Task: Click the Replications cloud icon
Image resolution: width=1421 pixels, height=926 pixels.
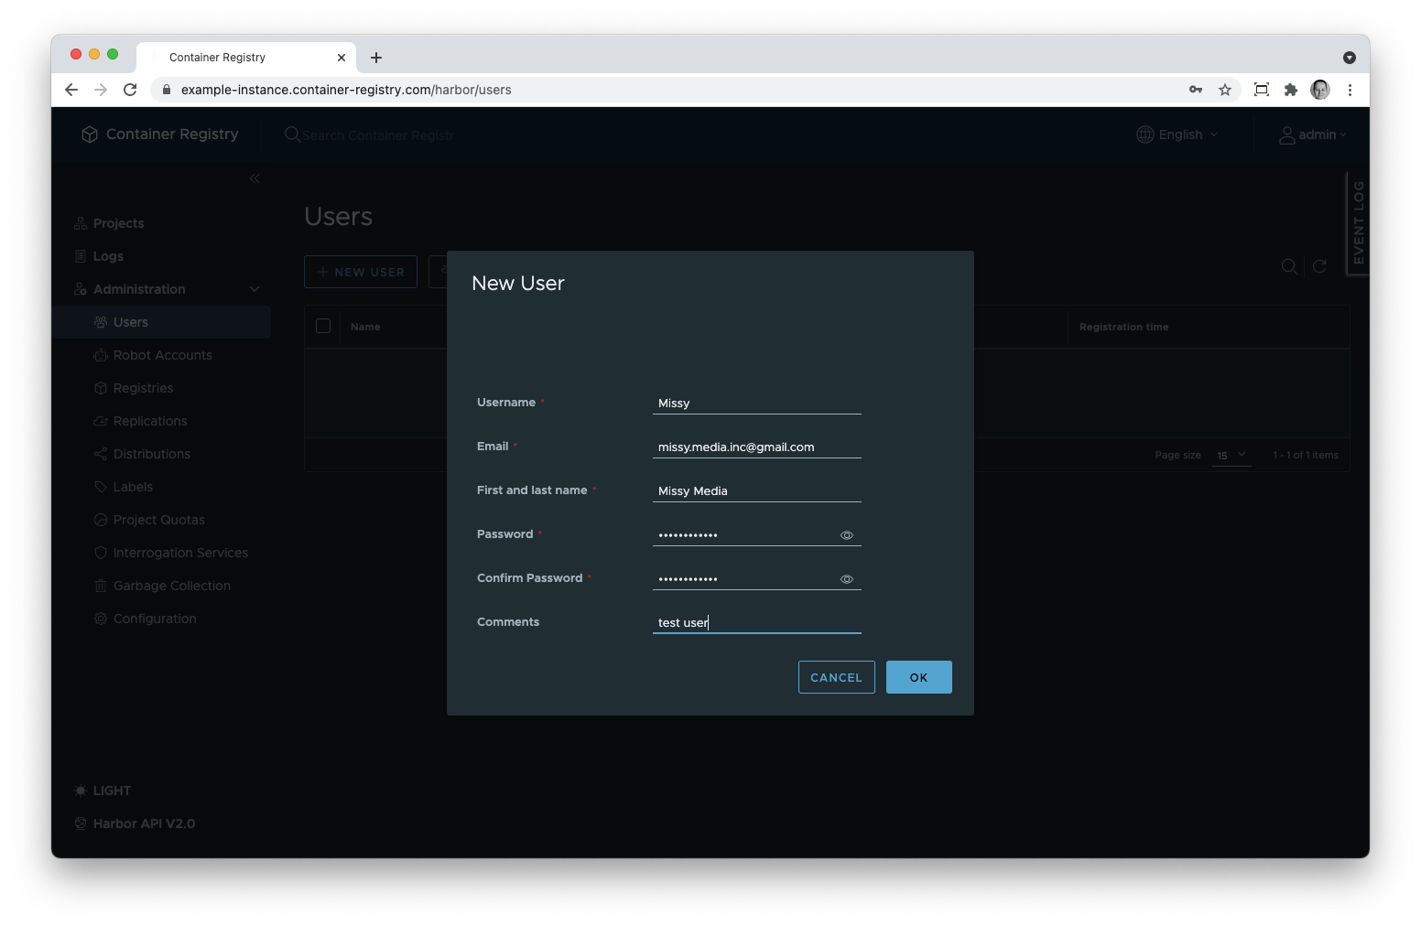Action: [x=101, y=421]
